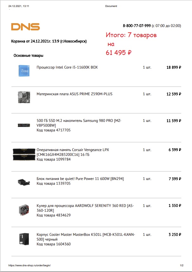The image size is (192, 272).
Task: Click the red Итого 61 495 ₽ total annotation
Action: [x=131, y=44]
